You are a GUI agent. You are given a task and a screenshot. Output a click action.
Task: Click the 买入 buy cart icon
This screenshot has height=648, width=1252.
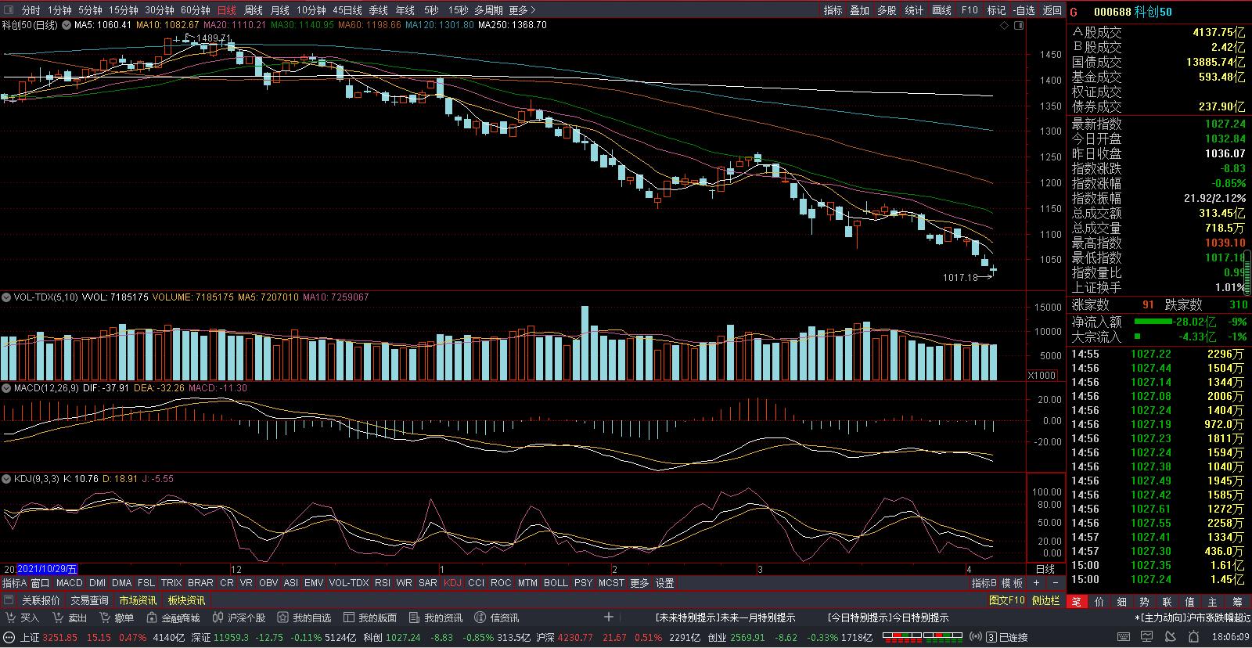[9, 618]
